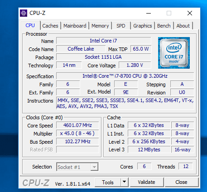
Task: Select the CPU tab
Action: (30, 25)
